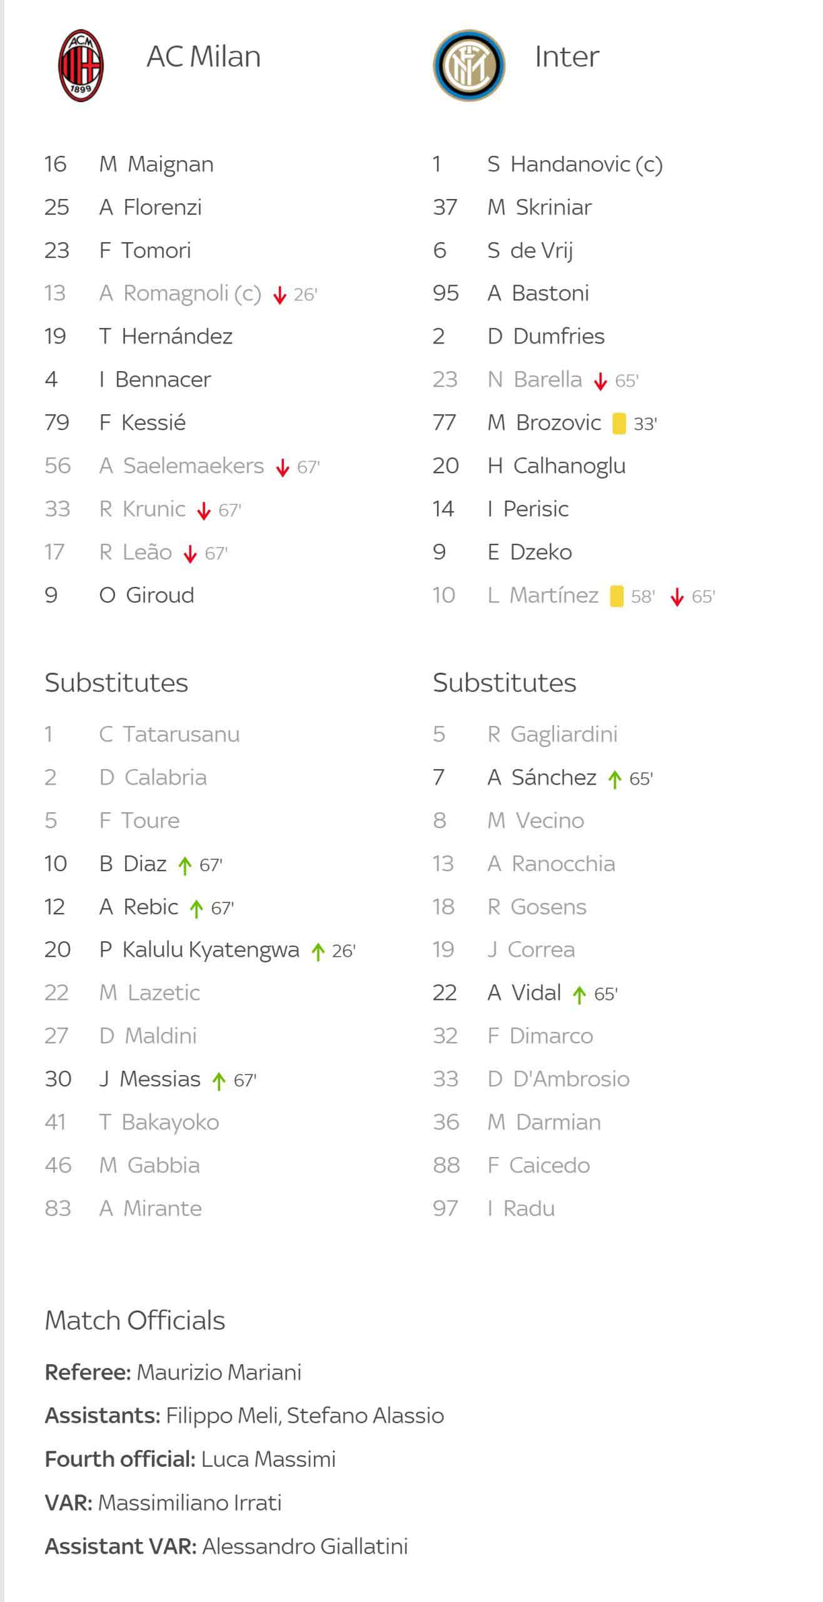Click Barella's red substituted-off arrow
This screenshot has width=823, height=1602.
point(600,381)
